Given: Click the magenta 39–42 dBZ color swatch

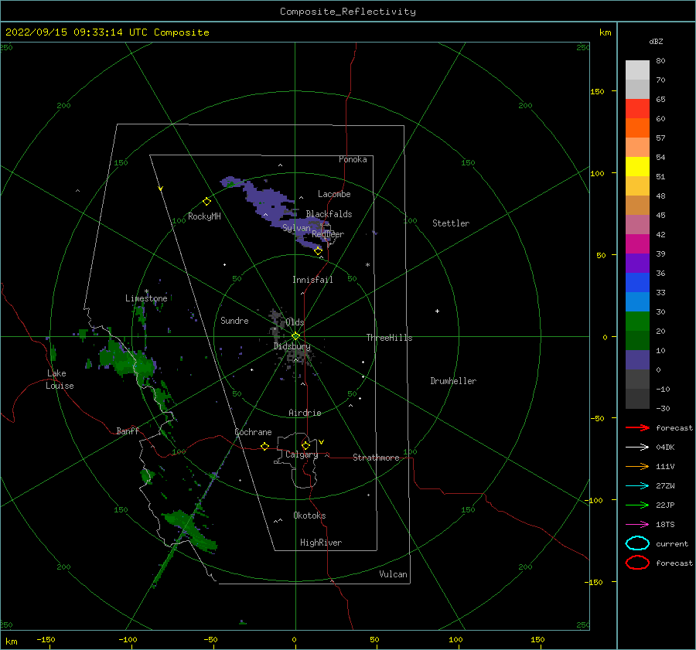Looking at the screenshot, I should [x=637, y=243].
